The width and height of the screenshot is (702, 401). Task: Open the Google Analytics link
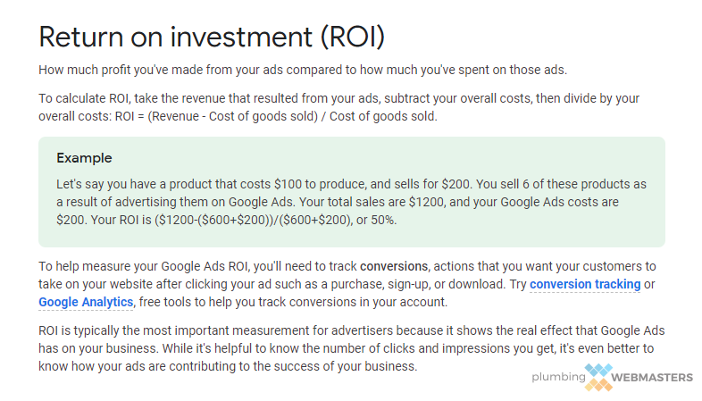[x=86, y=302]
